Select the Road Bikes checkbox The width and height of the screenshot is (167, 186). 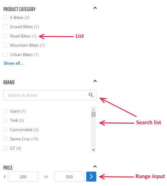pyautogui.click(x=6, y=36)
